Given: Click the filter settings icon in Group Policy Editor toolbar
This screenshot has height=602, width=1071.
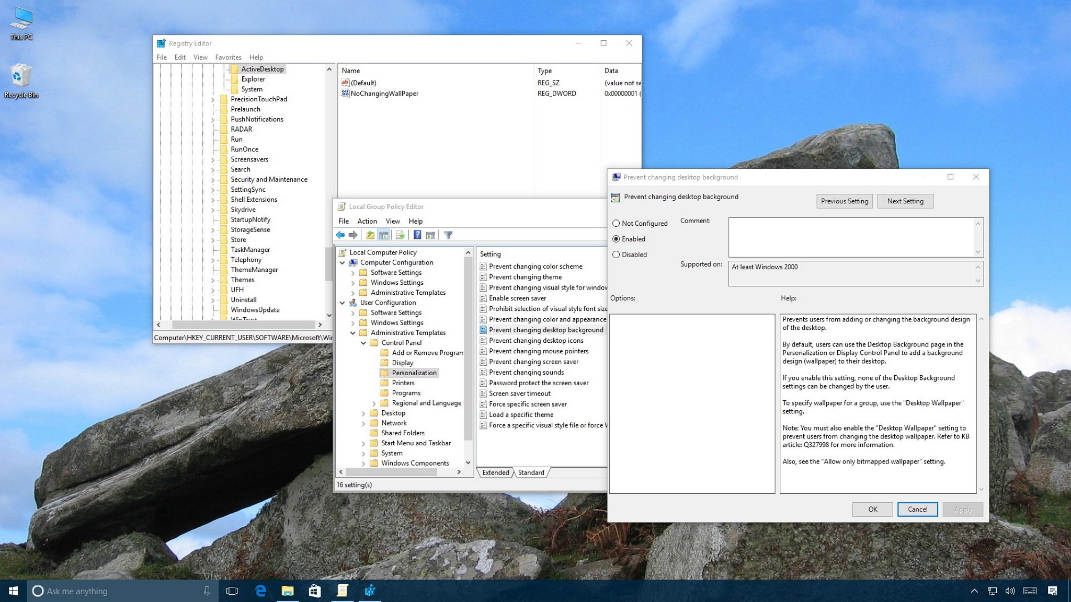Looking at the screenshot, I should click(x=448, y=235).
